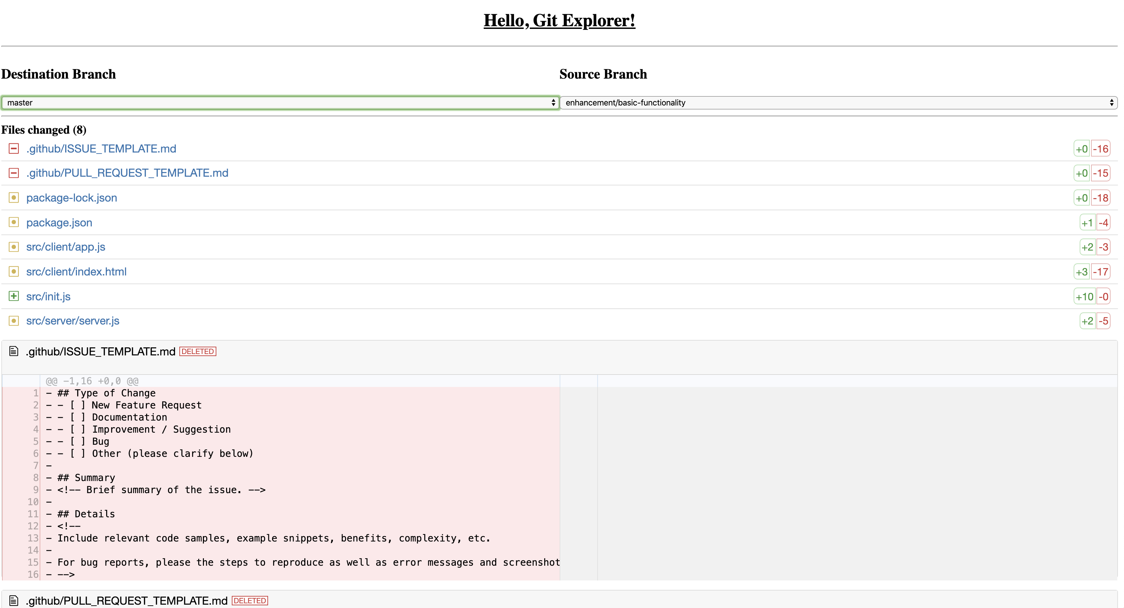This screenshot has width=1124, height=608.
Task: Go to the src/init.js file link
Action: coord(48,296)
